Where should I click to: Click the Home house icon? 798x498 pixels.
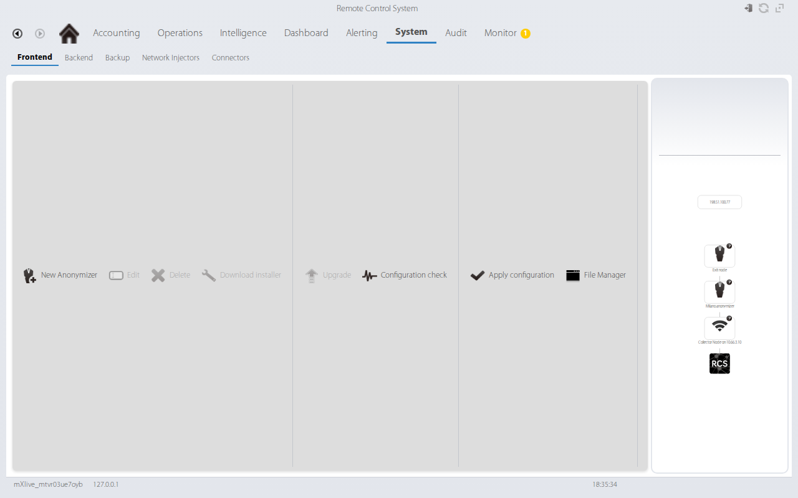[69, 33]
